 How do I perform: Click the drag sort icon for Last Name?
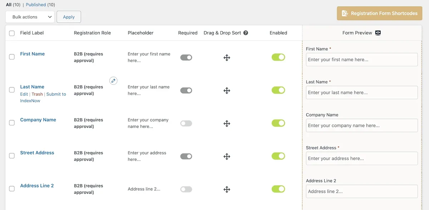point(227,91)
